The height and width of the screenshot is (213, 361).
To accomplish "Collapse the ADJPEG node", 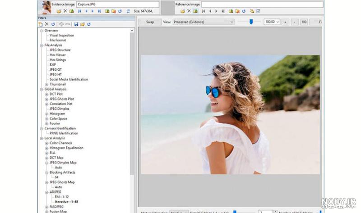I will [47, 192].
